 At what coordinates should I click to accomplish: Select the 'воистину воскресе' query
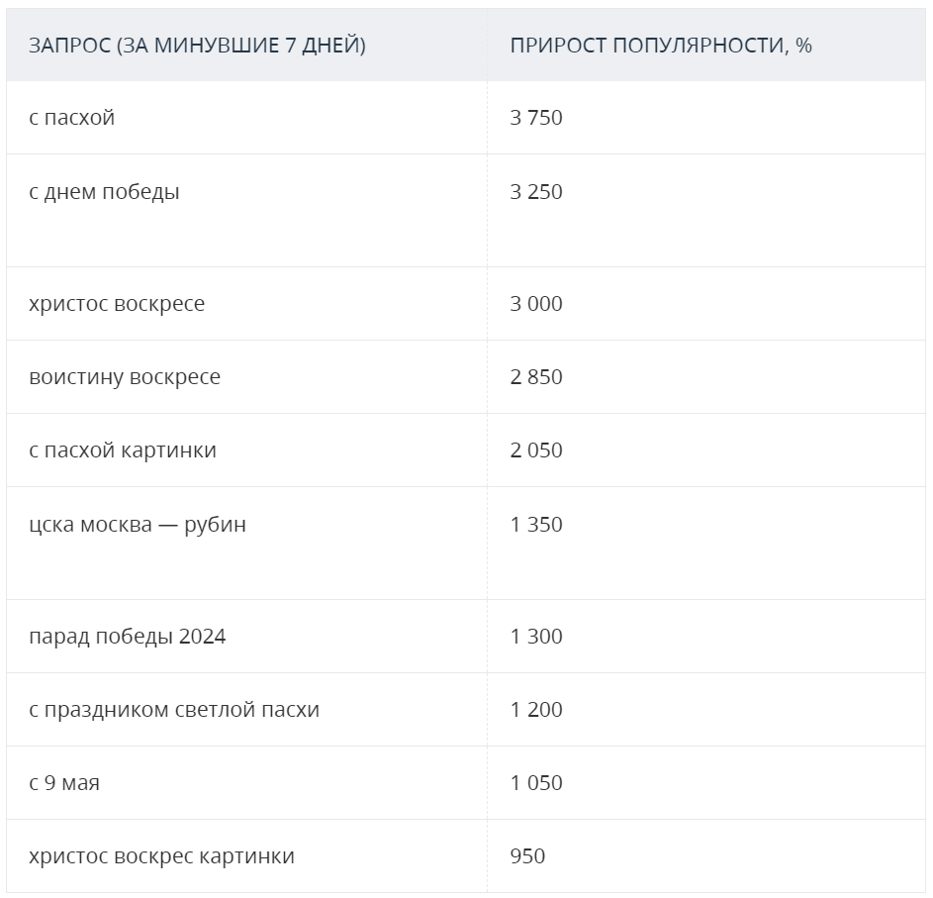point(125,377)
